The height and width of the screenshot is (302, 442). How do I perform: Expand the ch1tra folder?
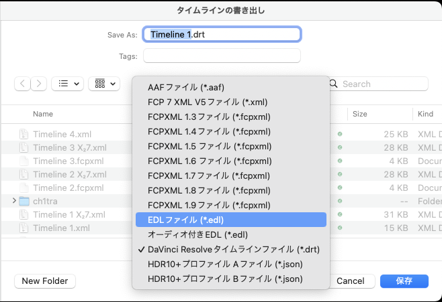[14, 201]
